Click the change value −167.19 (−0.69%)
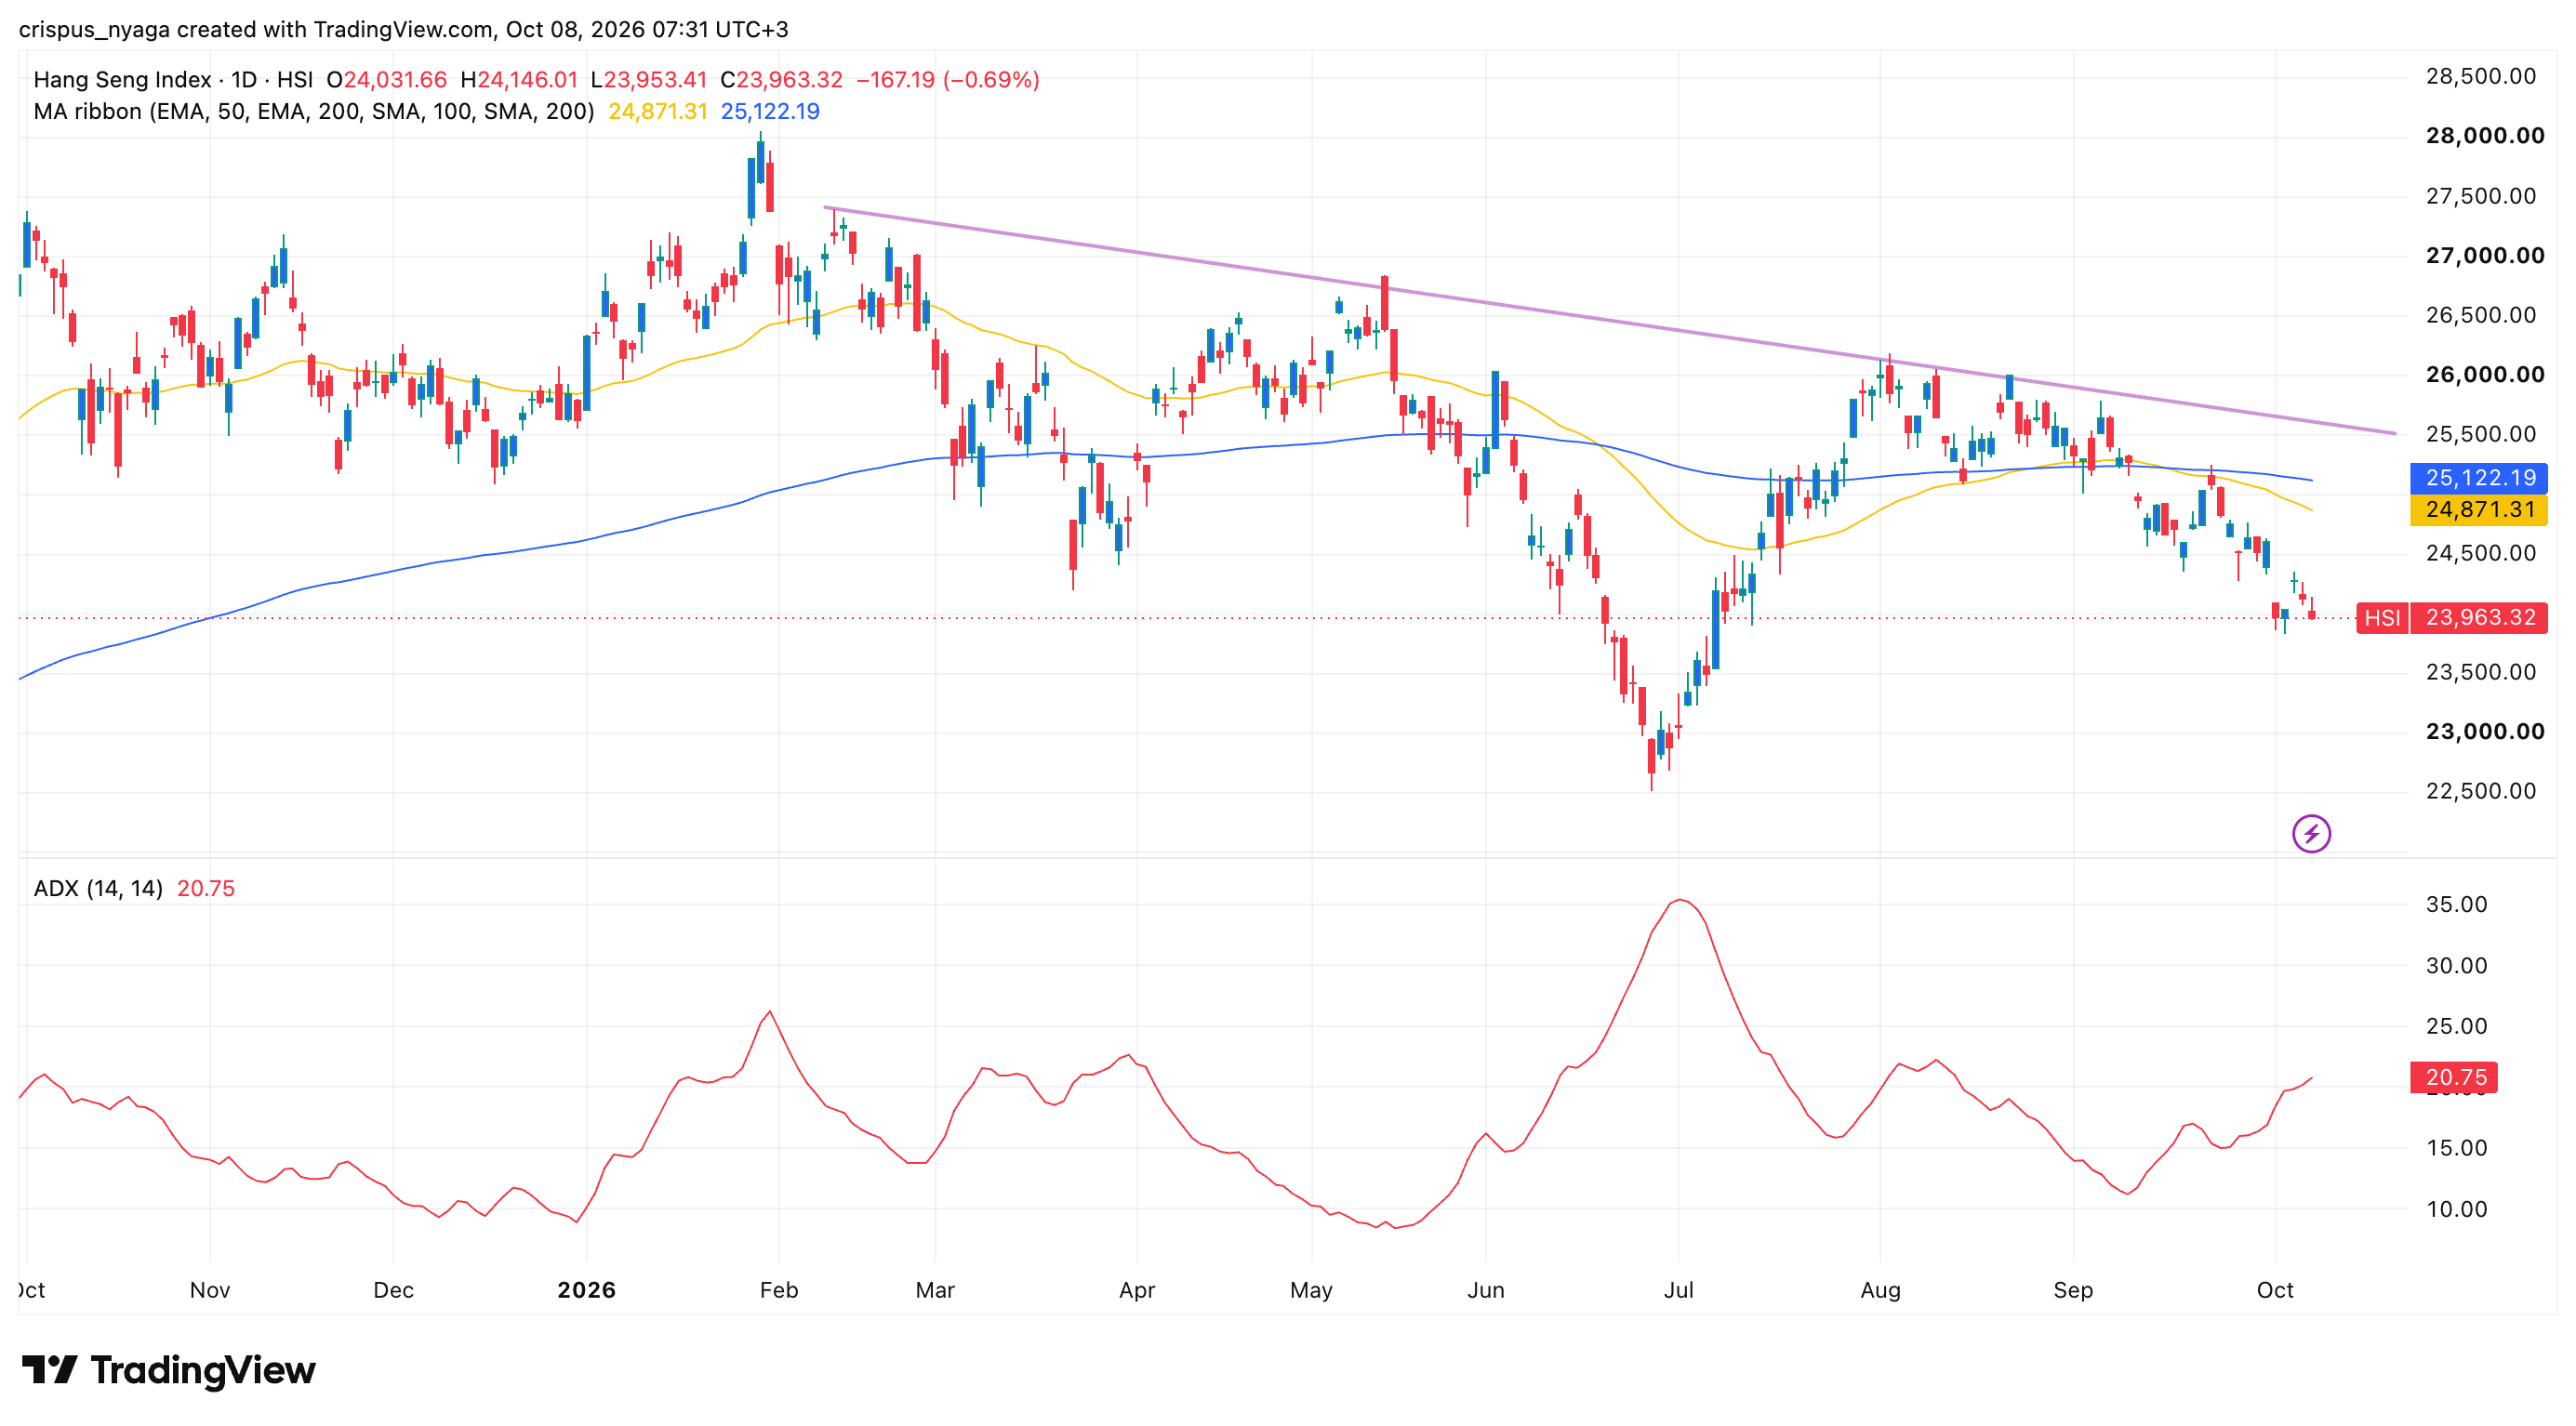Screen dimensions: 2576x1426 coord(948,79)
